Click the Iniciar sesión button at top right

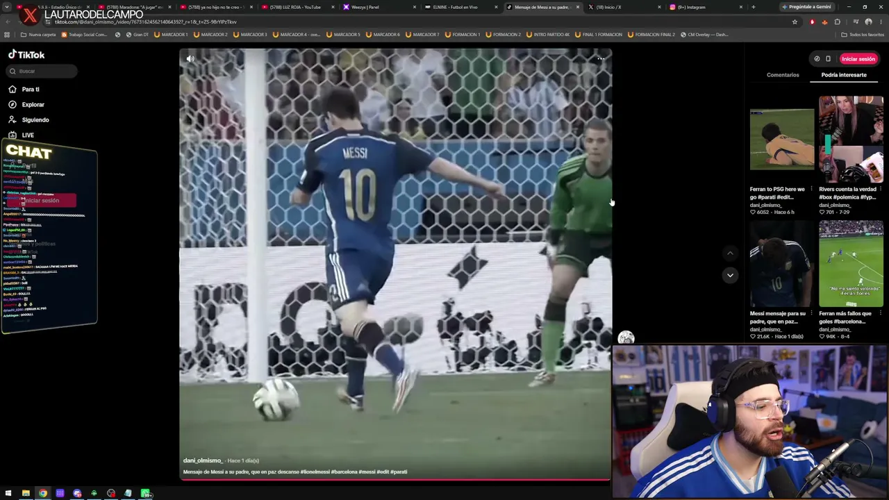pyautogui.click(x=858, y=59)
